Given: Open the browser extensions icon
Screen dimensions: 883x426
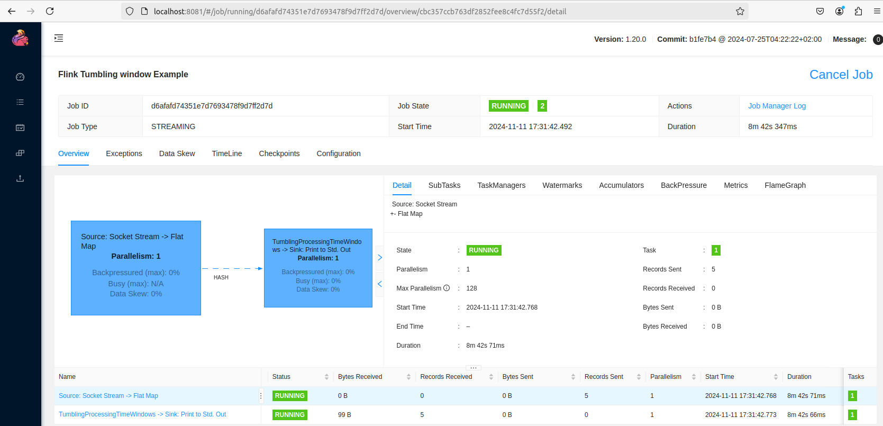Looking at the screenshot, I should tap(858, 11).
